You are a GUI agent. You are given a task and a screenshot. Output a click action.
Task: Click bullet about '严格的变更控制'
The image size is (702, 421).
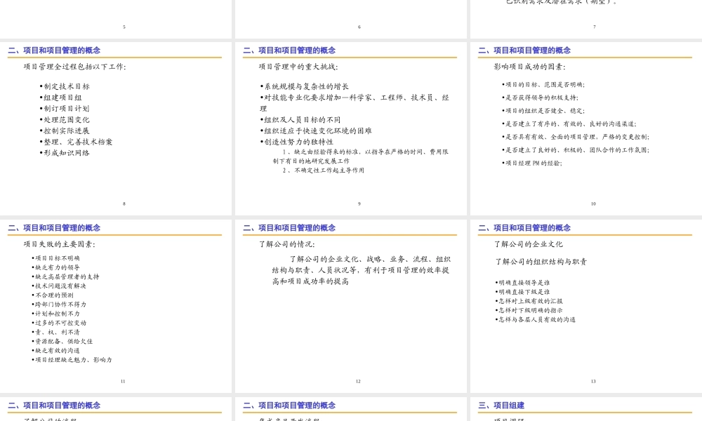click(576, 137)
